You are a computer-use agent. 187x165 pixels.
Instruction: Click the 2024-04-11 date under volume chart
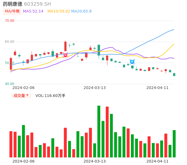coord(158,161)
